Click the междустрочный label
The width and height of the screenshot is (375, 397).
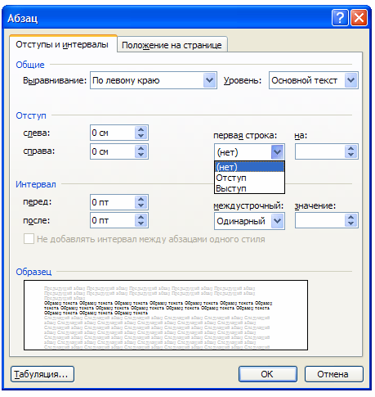tap(248, 205)
